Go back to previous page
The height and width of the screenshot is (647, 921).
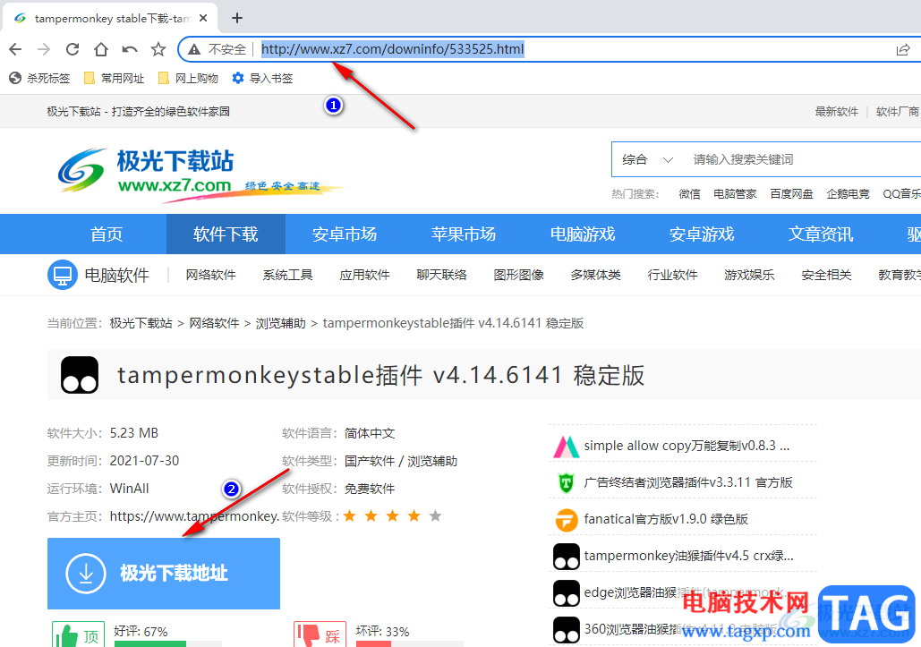click(x=15, y=49)
